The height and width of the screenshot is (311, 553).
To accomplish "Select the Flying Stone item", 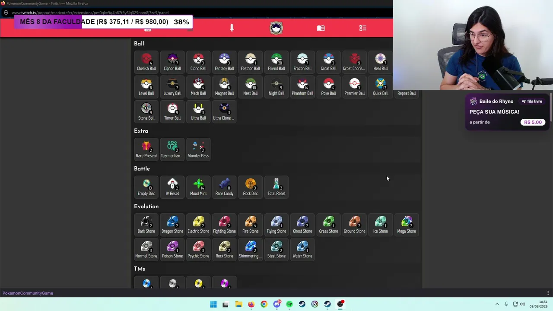I will point(276,225).
